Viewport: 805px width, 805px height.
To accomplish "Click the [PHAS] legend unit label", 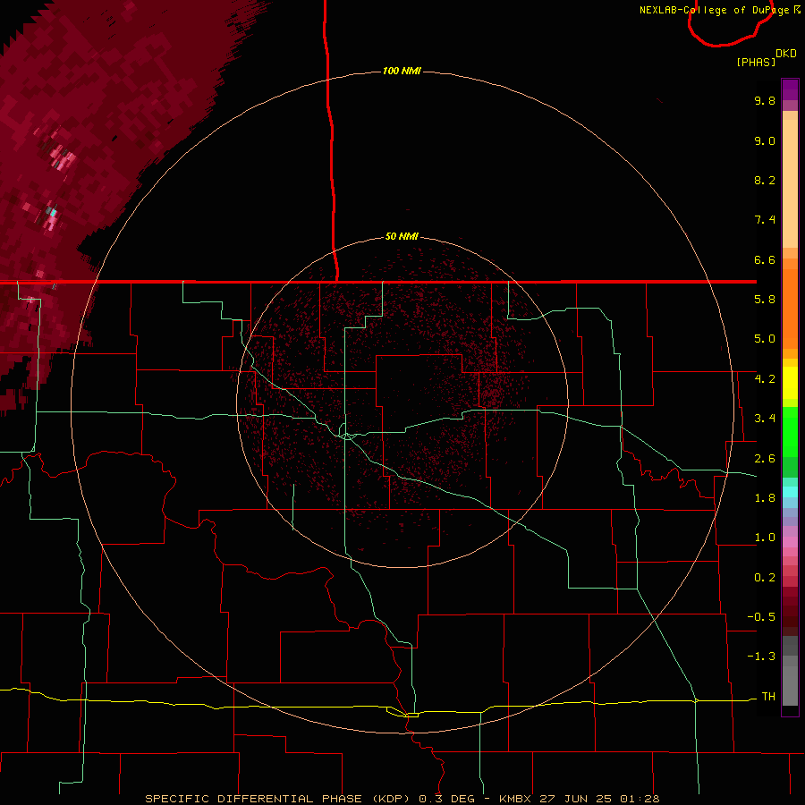I will coord(756,62).
